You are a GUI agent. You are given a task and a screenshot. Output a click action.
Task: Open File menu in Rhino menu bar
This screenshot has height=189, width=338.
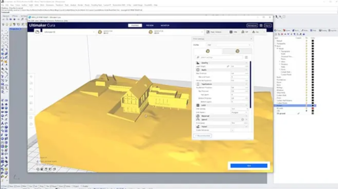[x=2, y=5]
